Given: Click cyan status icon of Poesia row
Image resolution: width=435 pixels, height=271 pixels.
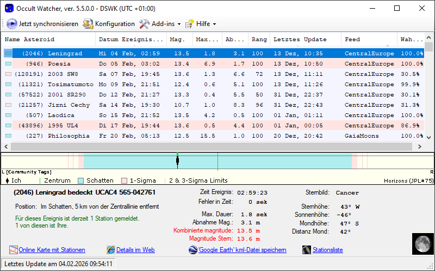Looking at the screenshot, I should pyautogui.click(x=8, y=64).
